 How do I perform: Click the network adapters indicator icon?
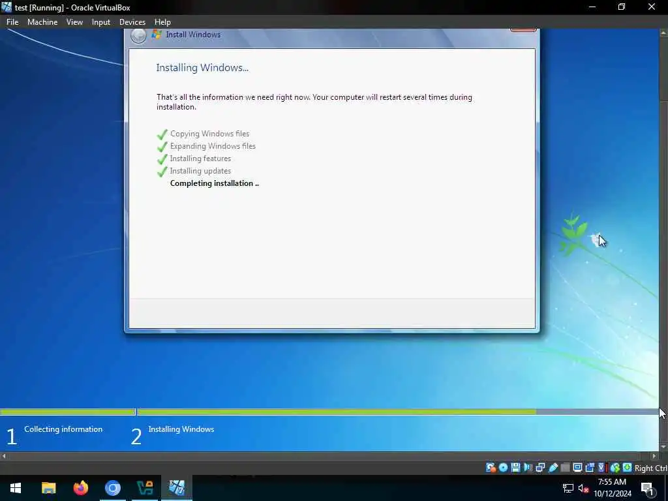pos(540,468)
